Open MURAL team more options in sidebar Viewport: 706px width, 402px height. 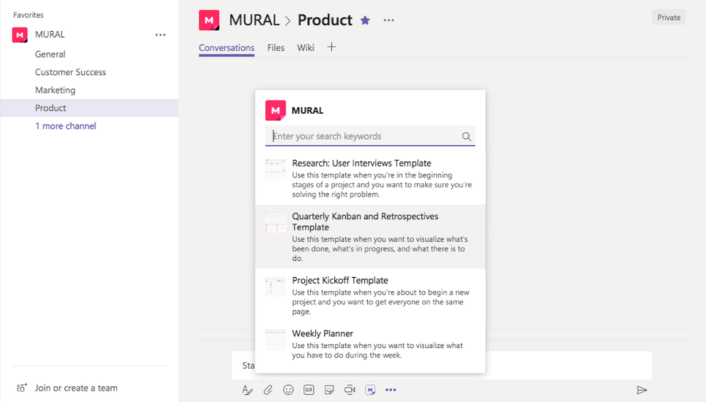(160, 35)
